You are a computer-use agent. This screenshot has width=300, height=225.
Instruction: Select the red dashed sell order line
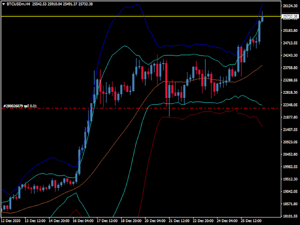tap(141, 108)
